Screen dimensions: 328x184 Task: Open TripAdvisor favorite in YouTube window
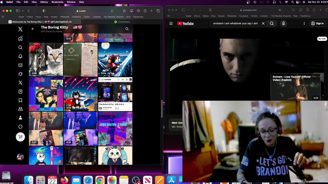coord(305,16)
